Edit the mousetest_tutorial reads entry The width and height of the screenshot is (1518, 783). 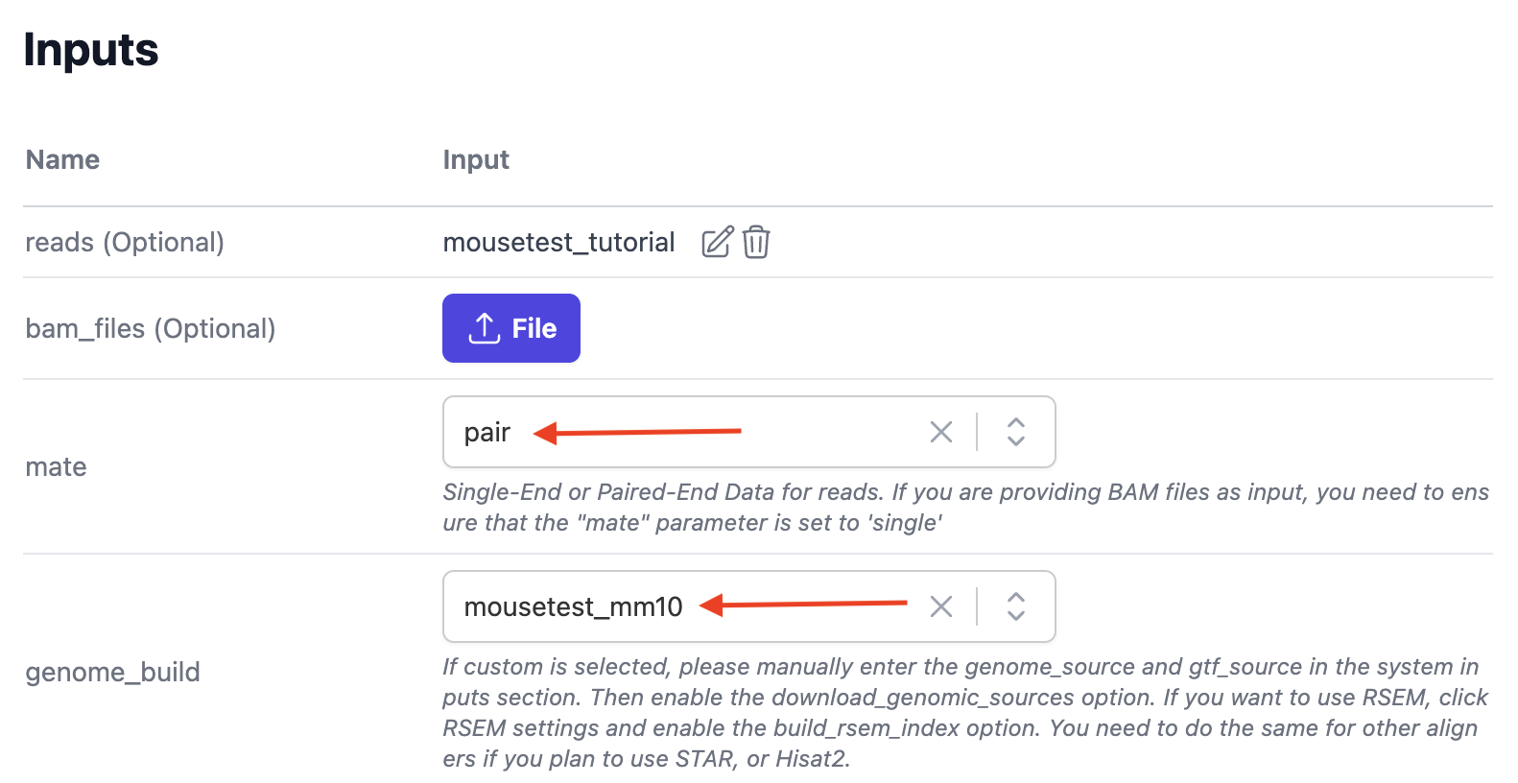[x=717, y=242]
